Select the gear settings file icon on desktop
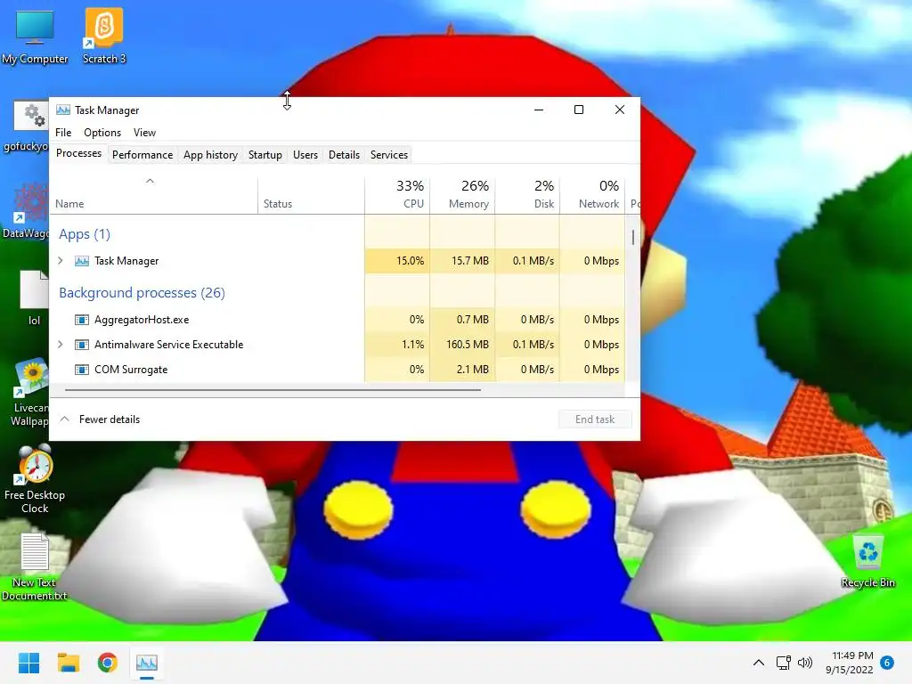 click(x=31, y=116)
